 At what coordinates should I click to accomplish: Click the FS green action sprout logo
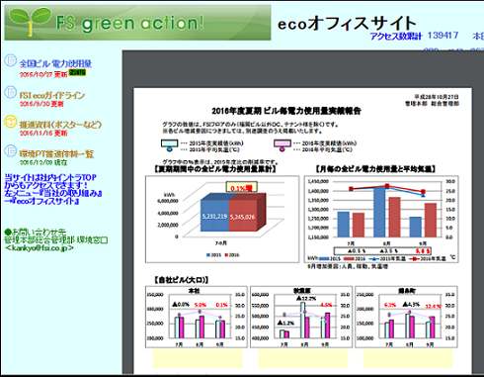pos(31,21)
